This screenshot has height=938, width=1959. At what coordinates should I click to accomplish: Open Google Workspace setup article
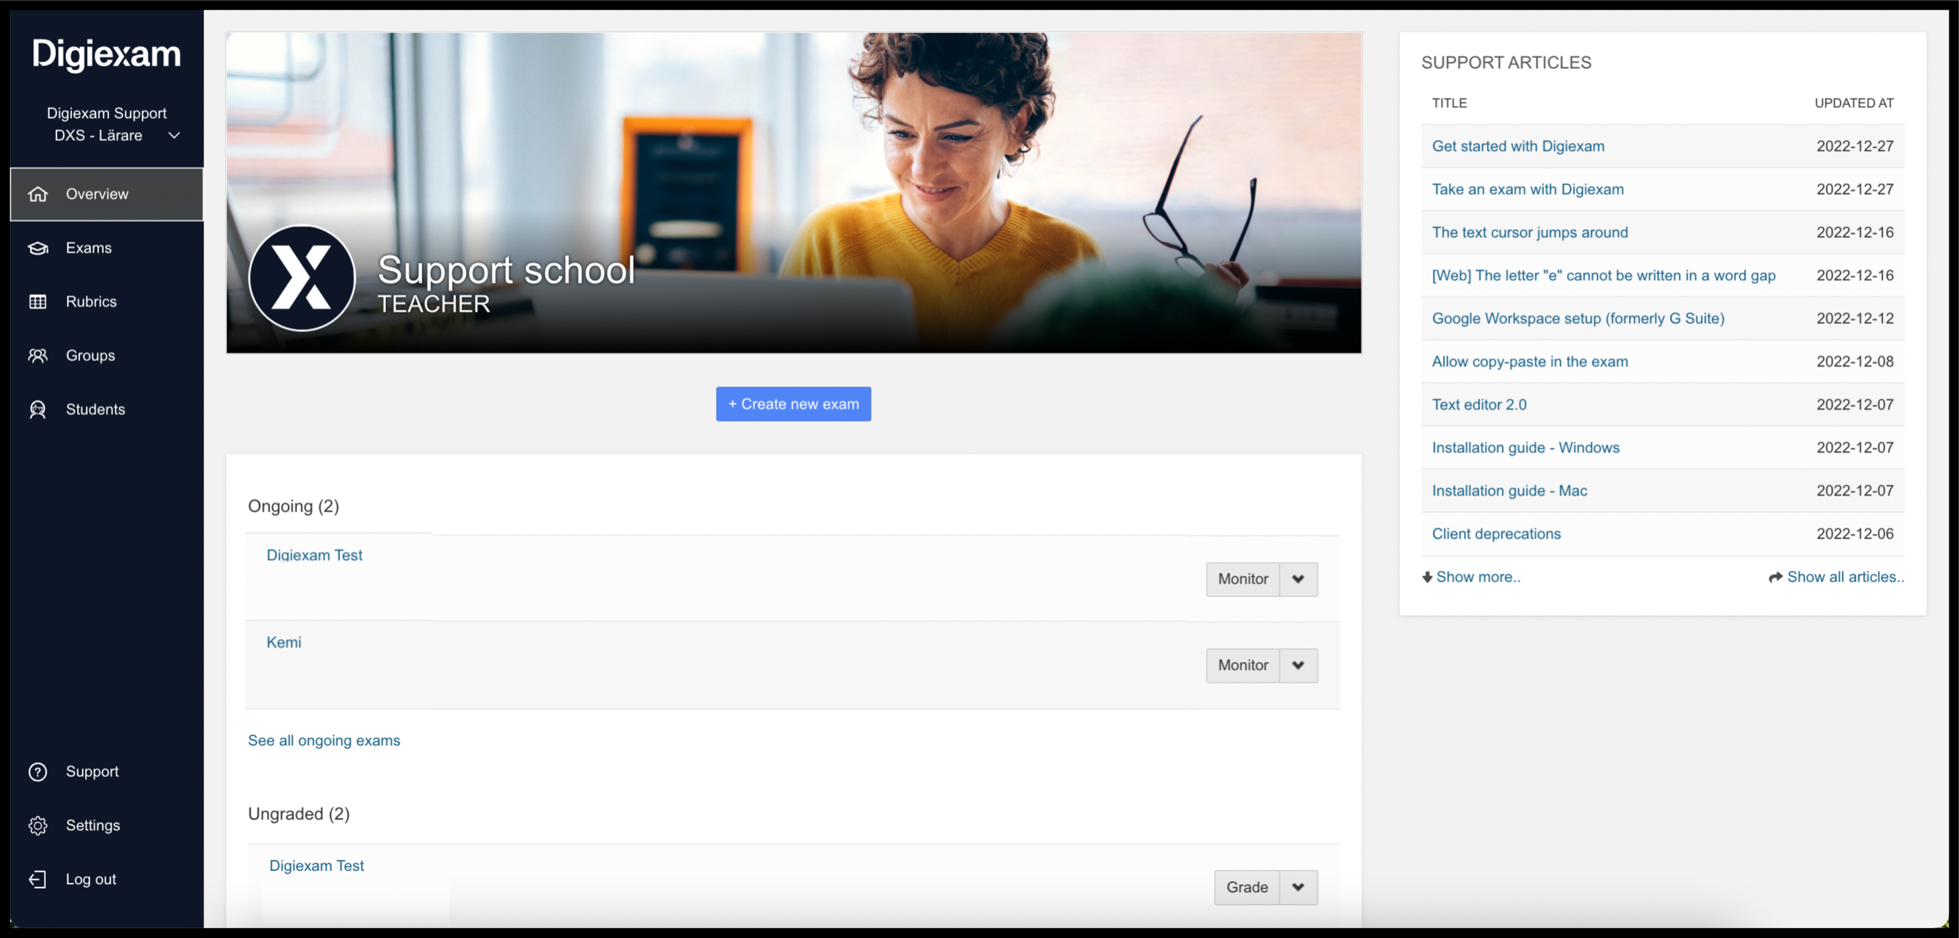click(1578, 319)
